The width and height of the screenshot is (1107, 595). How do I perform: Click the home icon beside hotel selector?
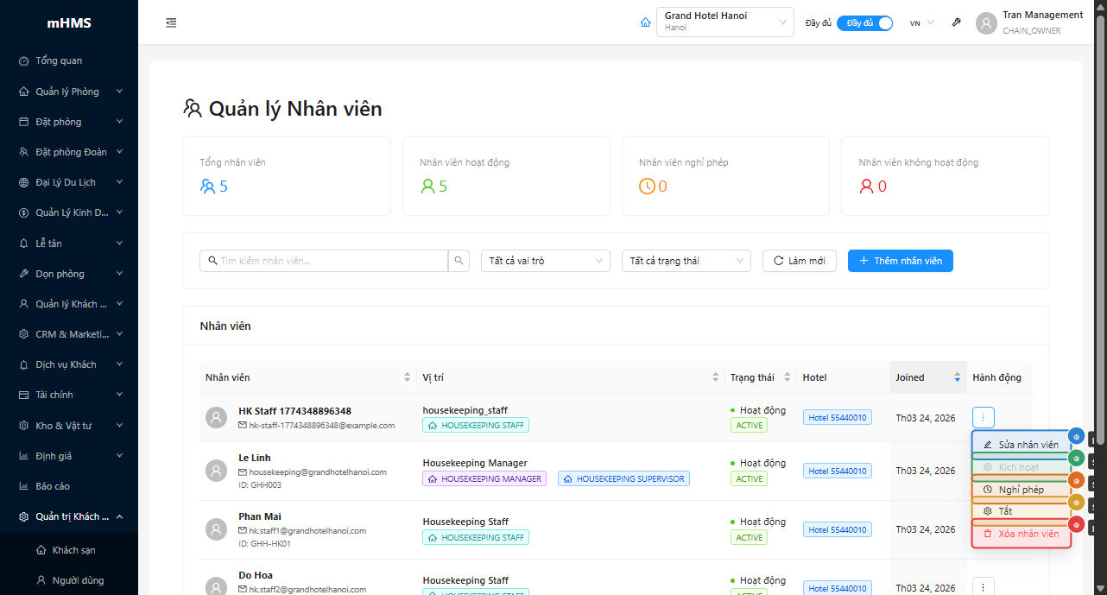(x=645, y=23)
